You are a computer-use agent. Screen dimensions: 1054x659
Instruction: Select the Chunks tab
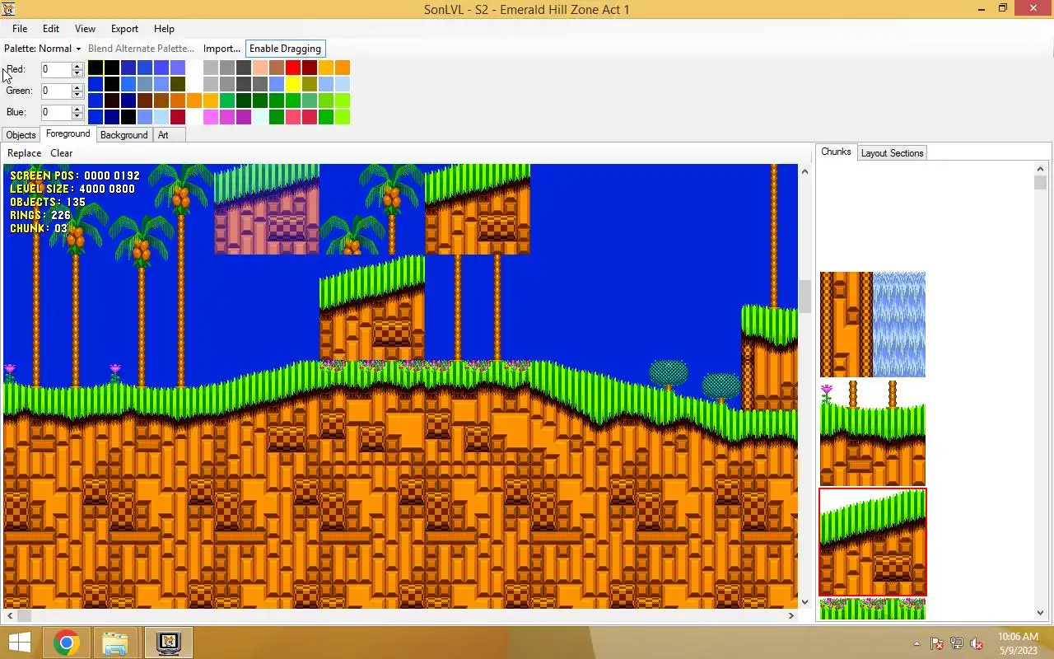point(836,152)
